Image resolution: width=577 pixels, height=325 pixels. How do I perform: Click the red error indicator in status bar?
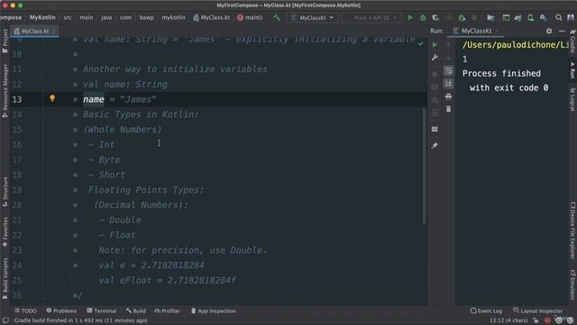tap(547, 320)
